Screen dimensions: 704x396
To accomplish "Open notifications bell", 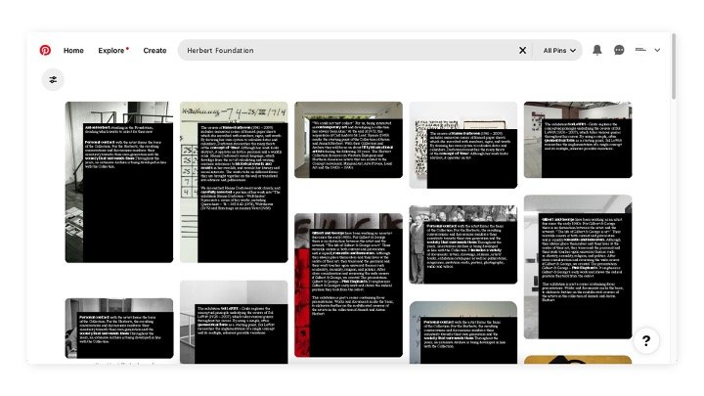I will pos(597,50).
